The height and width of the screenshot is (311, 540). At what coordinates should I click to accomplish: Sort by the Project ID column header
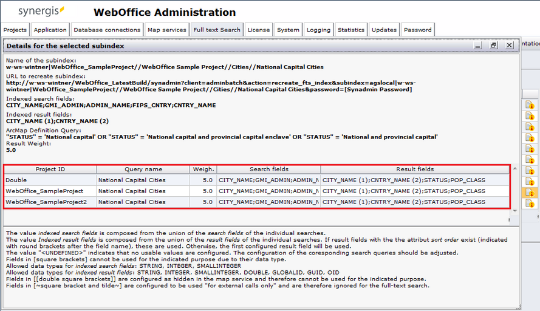click(50, 169)
